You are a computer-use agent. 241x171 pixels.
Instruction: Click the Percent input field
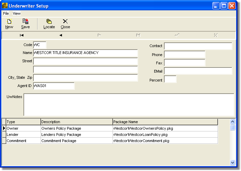pos(170,79)
